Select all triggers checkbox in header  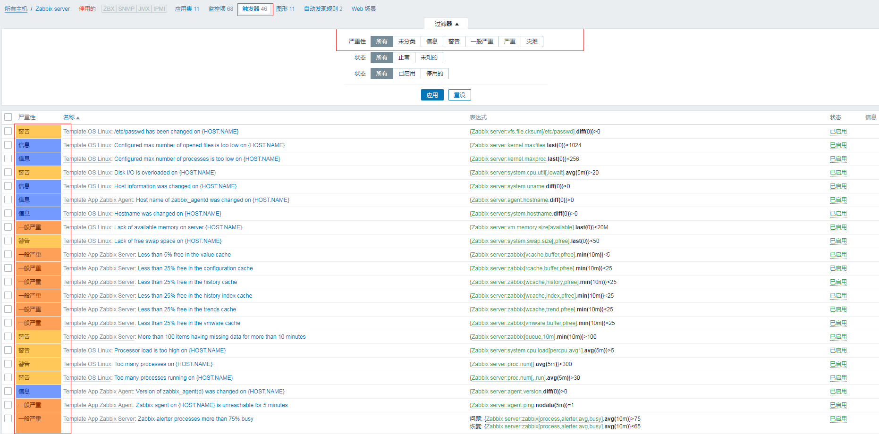[8, 117]
